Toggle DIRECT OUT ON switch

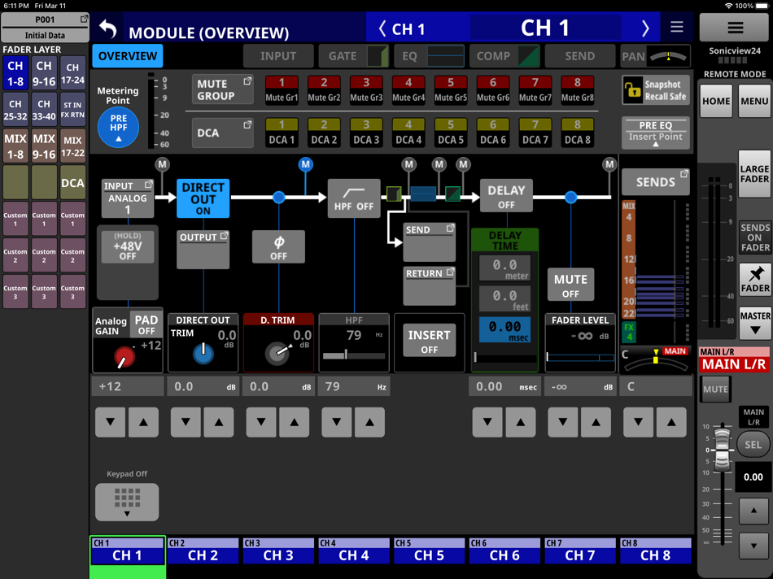(203, 198)
